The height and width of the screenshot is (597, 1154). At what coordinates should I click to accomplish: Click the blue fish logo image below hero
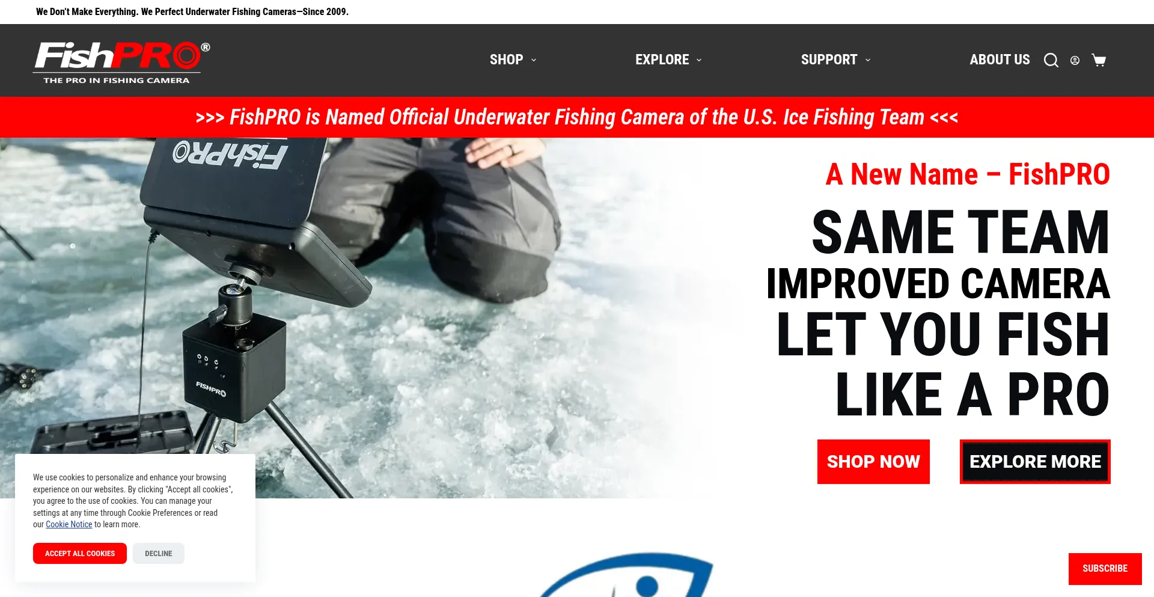click(x=625, y=576)
